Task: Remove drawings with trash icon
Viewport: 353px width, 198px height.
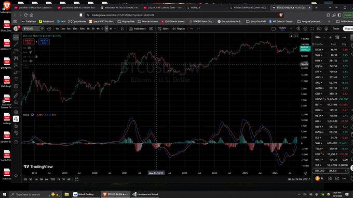Action: pyautogui.click(x=16, y=142)
